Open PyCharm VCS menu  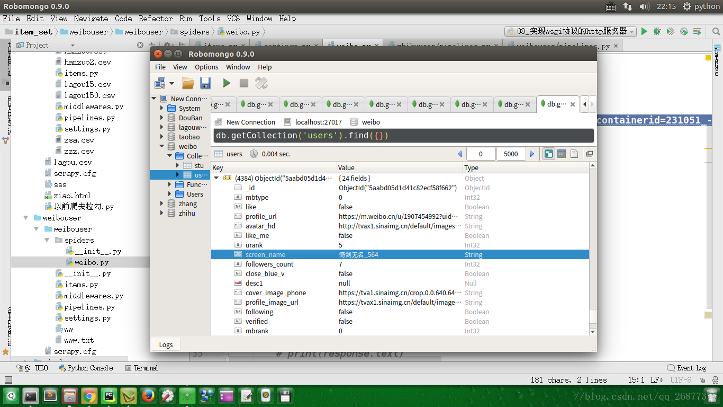[x=233, y=19]
